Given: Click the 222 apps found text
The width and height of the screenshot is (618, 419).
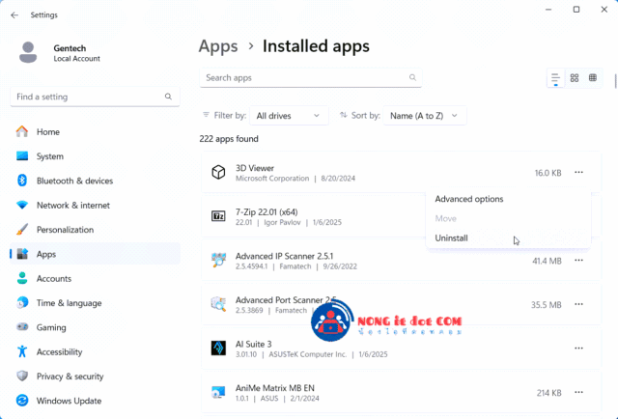Looking at the screenshot, I should (x=229, y=139).
